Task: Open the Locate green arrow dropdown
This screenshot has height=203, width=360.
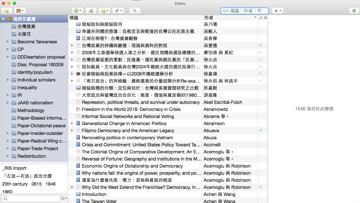Action: pos(278,11)
